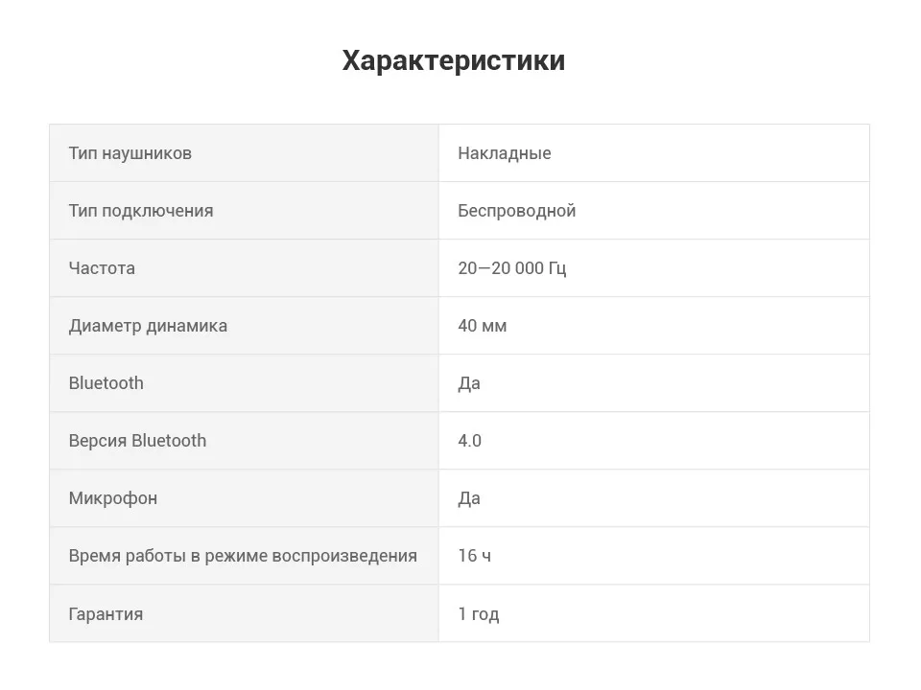The height and width of the screenshot is (690, 921).
Task: Click the Тип наушников label
Action: coord(130,153)
